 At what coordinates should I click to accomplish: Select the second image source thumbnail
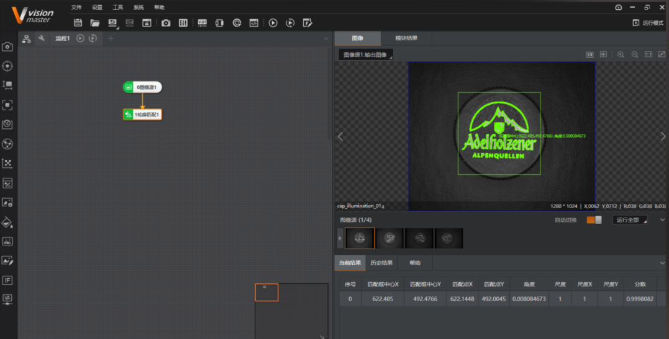pos(389,238)
